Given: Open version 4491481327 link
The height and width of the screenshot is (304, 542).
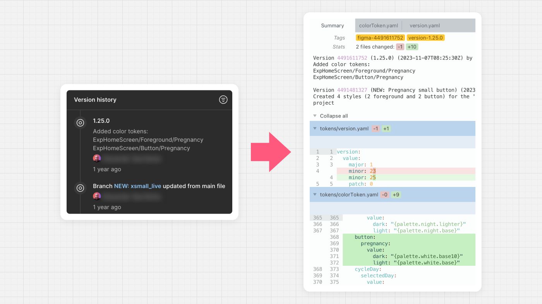Looking at the screenshot, I should pyautogui.click(x=352, y=90).
